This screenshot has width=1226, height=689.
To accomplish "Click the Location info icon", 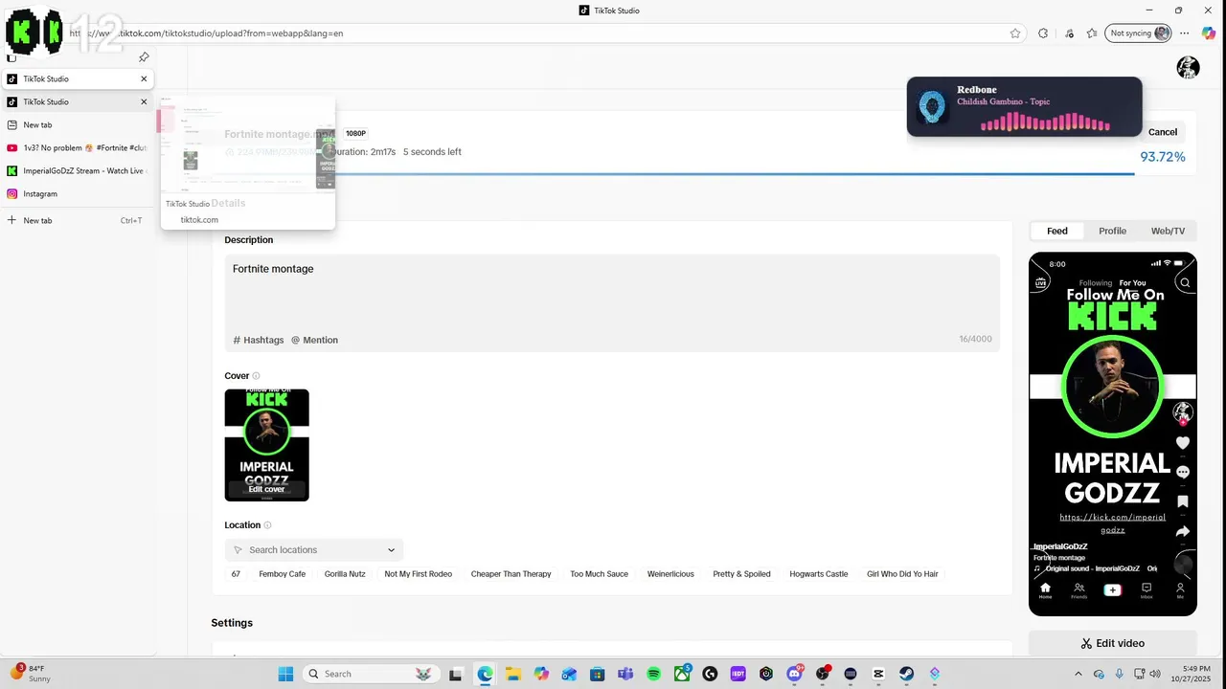I will click(267, 525).
